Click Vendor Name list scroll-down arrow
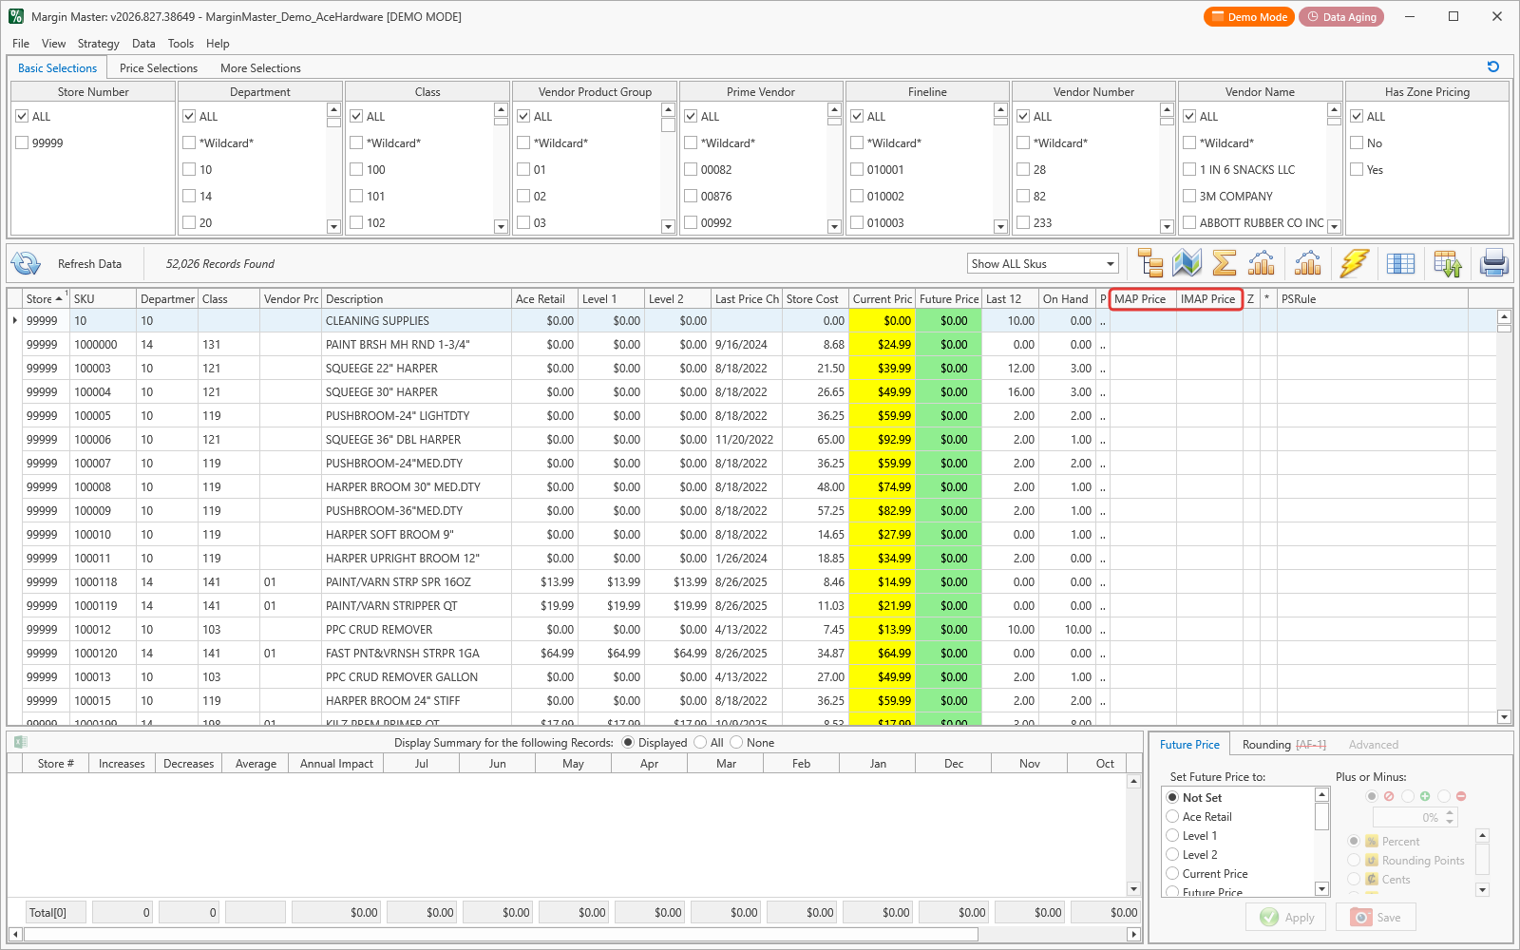Viewport: 1520px width, 950px height. pyautogui.click(x=1334, y=226)
